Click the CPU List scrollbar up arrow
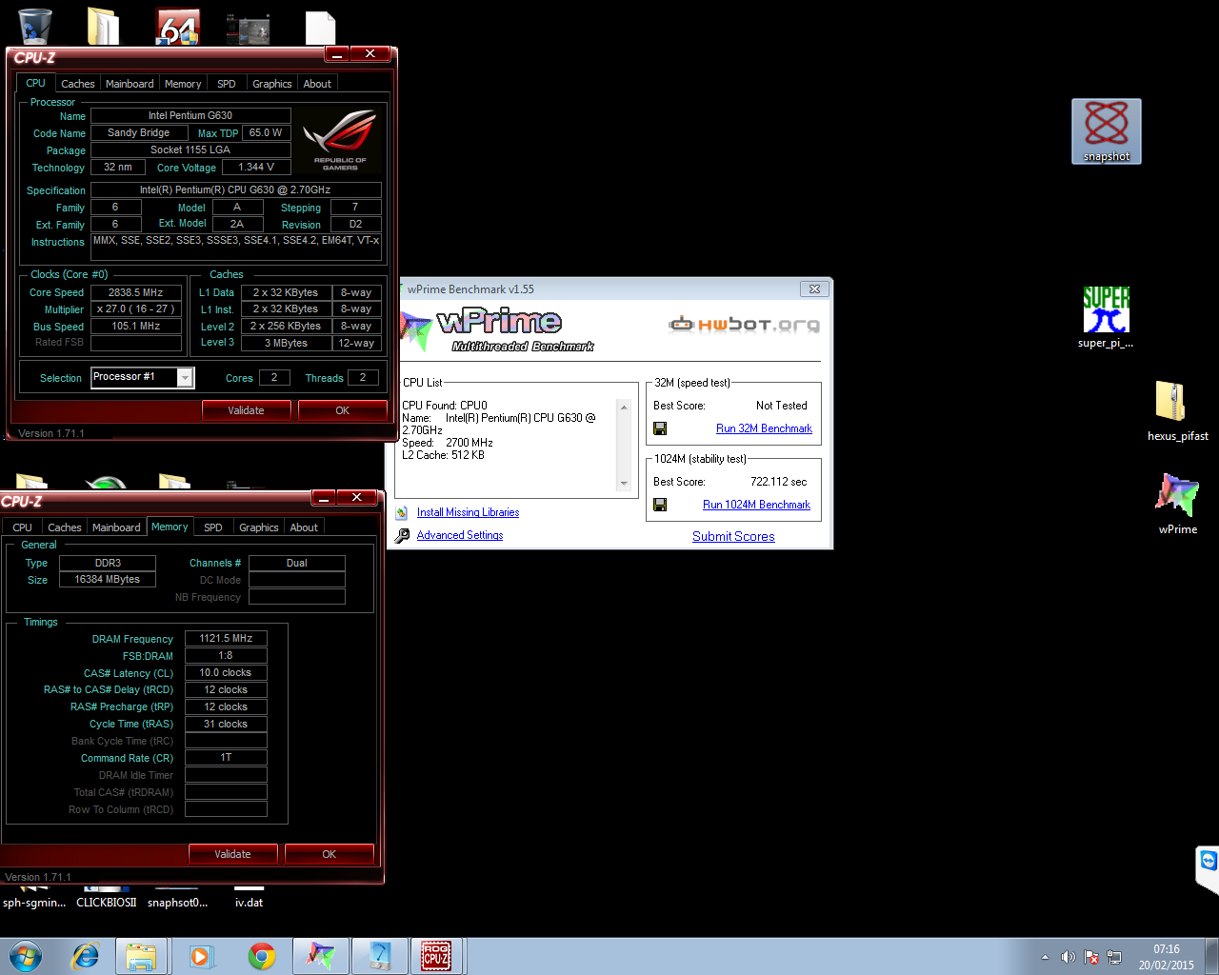 tap(624, 408)
